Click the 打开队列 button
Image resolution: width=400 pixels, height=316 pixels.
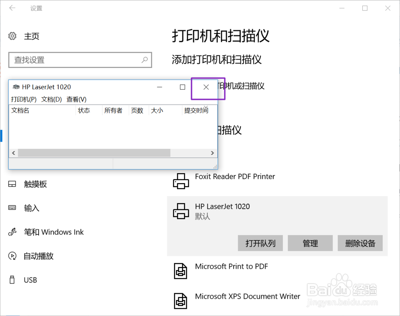(260, 243)
